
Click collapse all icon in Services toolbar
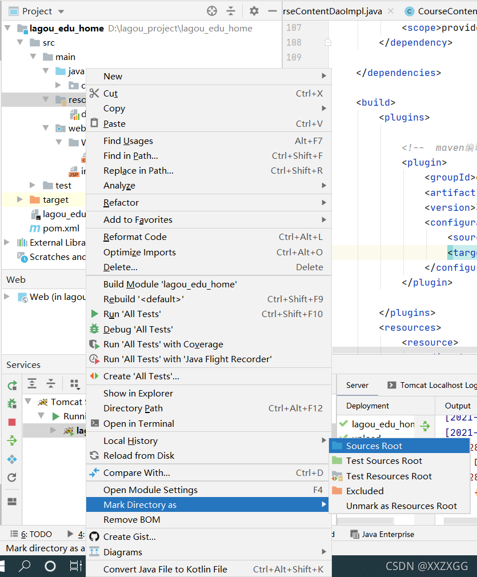[51, 383]
